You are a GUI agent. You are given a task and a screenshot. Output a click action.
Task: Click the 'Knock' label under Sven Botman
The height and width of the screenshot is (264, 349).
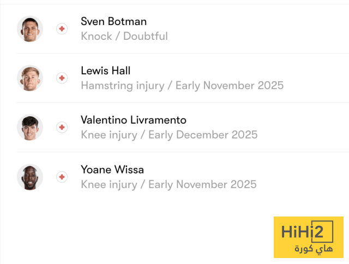click(96, 37)
